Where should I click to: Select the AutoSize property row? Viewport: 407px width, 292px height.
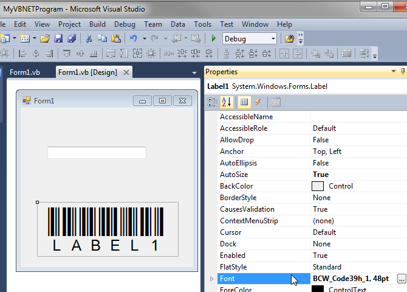tap(312, 175)
